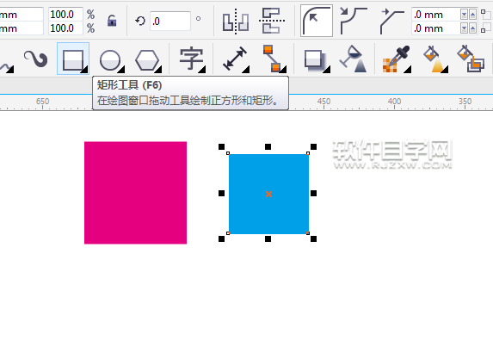
Task: Select the Drop Shadow tool
Action: click(x=317, y=59)
